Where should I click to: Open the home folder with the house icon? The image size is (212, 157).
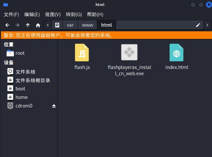click(38, 25)
